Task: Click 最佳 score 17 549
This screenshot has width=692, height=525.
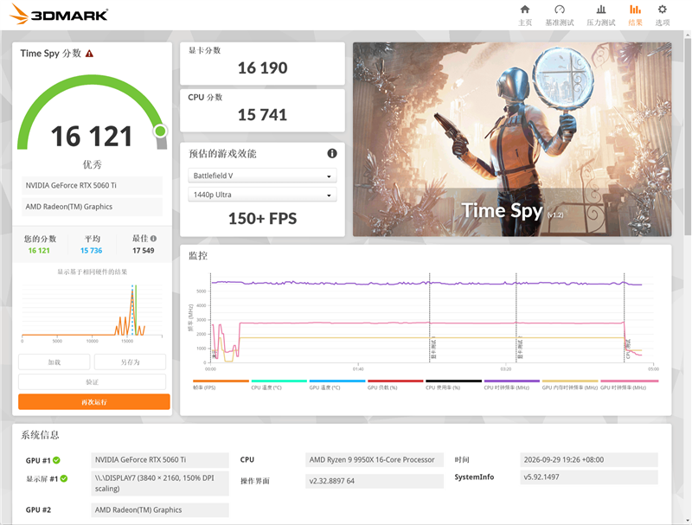Action: [x=144, y=251]
